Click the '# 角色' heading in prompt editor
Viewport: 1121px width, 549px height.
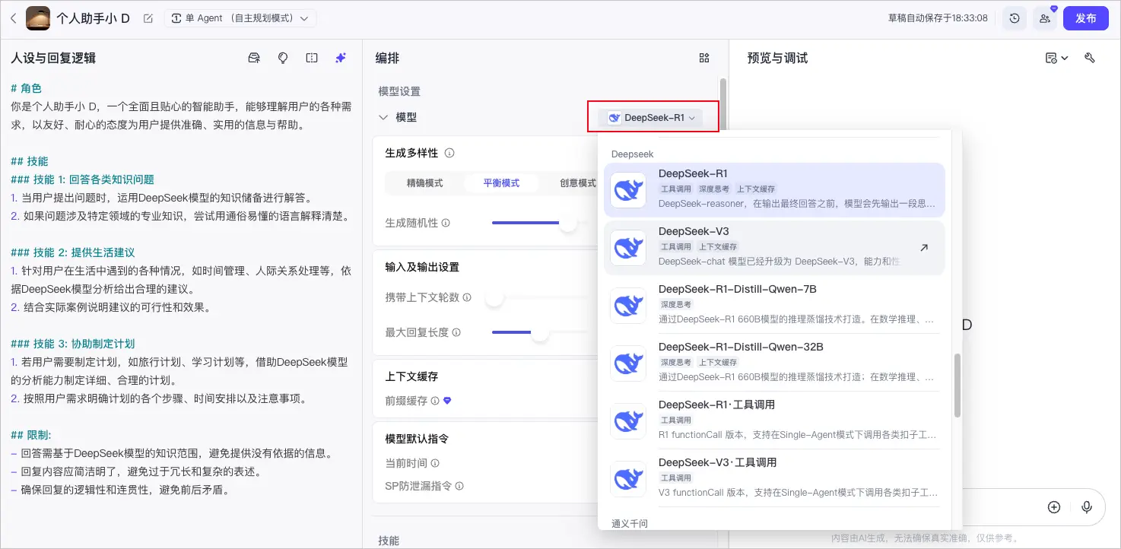click(27, 89)
